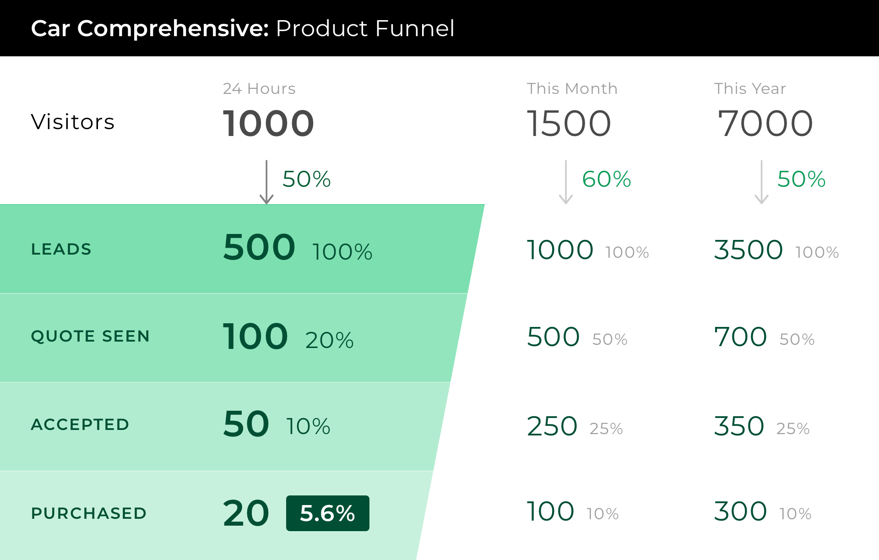879x560 pixels.
Task: Click the dark green 5.6% badge
Action: [x=327, y=513]
